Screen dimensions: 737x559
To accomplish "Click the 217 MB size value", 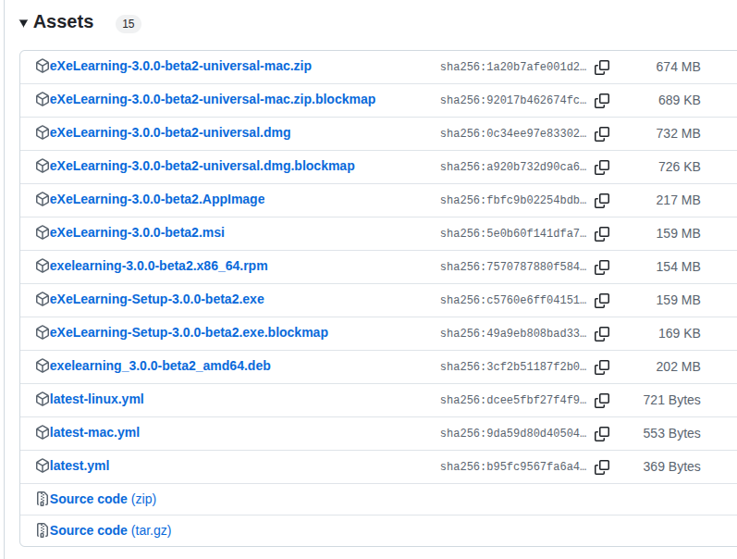I will click(678, 201).
